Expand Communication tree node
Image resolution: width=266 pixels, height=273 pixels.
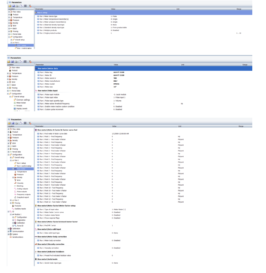8,231
